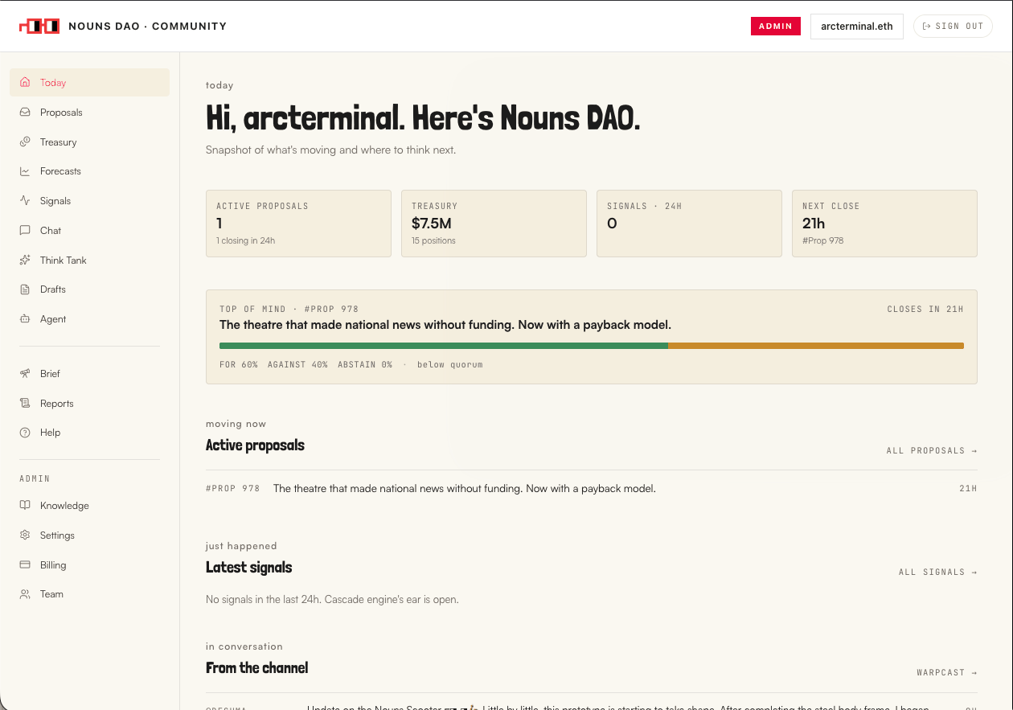Image resolution: width=1013 pixels, height=710 pixels.
Task: Open the Drafts page
Action: [90, 289]
